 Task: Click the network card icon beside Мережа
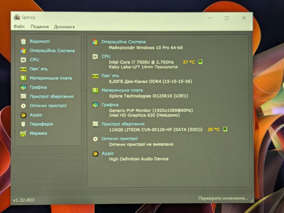(23, 133)
